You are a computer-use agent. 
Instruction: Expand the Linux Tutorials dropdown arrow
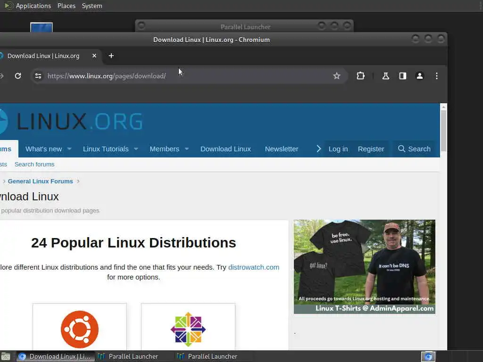(136, 148)
